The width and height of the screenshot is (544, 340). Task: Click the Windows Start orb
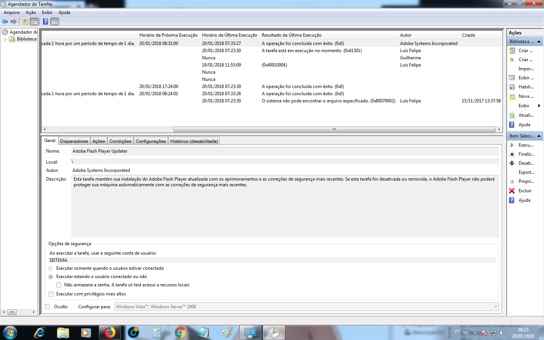coord(10,333)
